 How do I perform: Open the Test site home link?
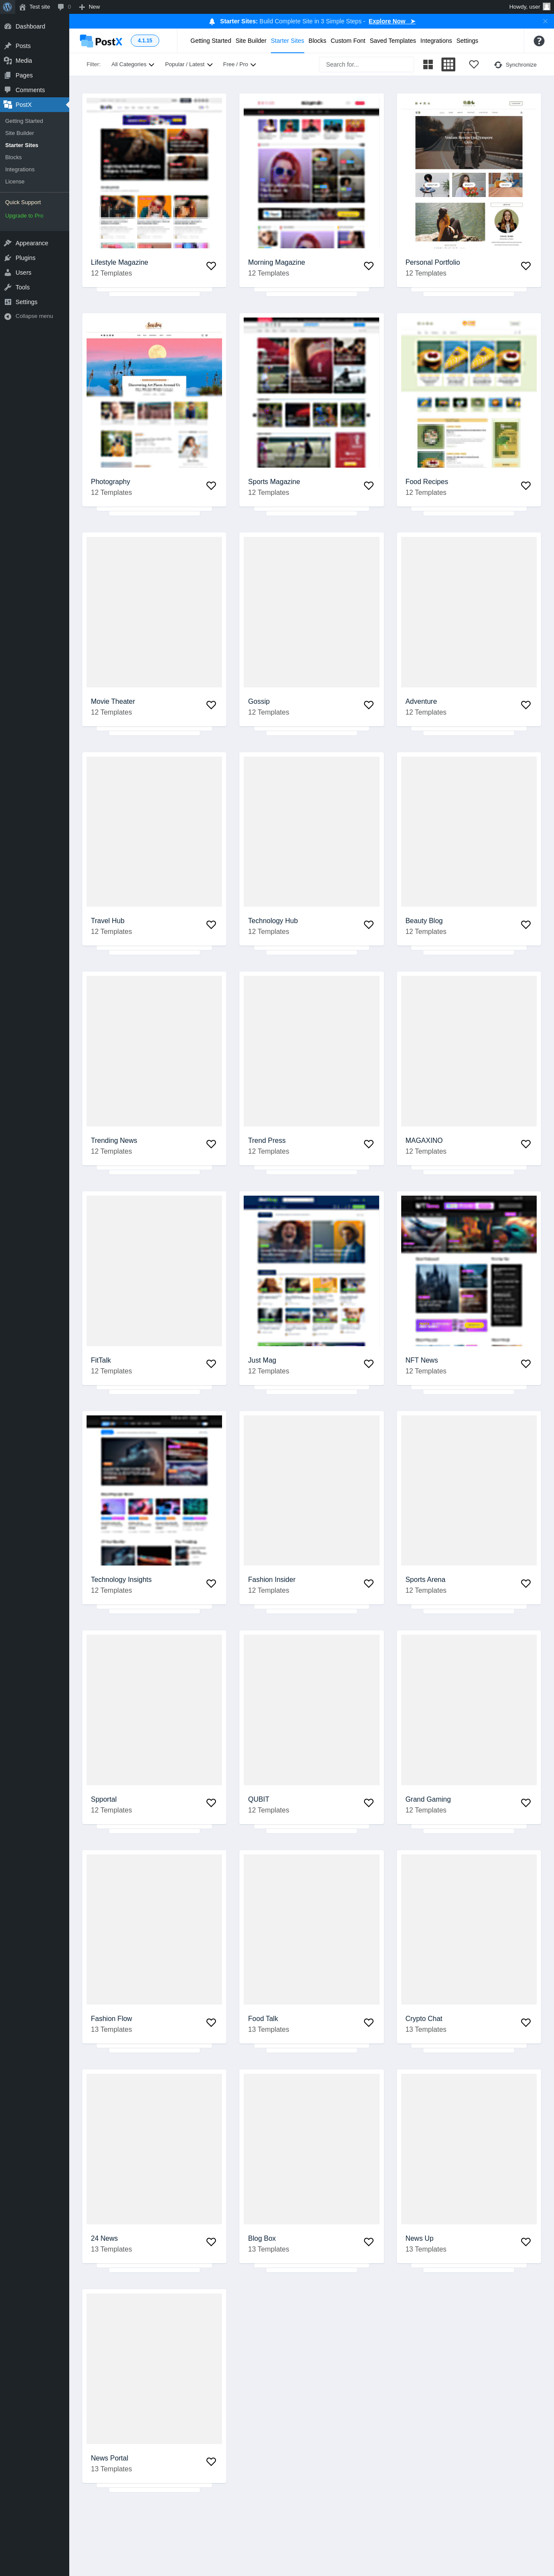point(35,7)
